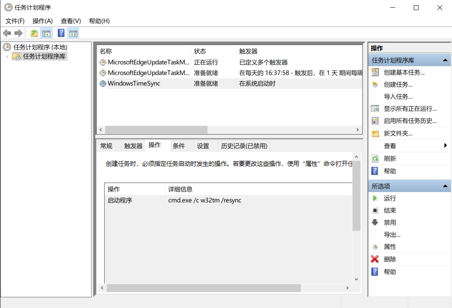Click 创建基本任务... text link

(x=404, y=72)
